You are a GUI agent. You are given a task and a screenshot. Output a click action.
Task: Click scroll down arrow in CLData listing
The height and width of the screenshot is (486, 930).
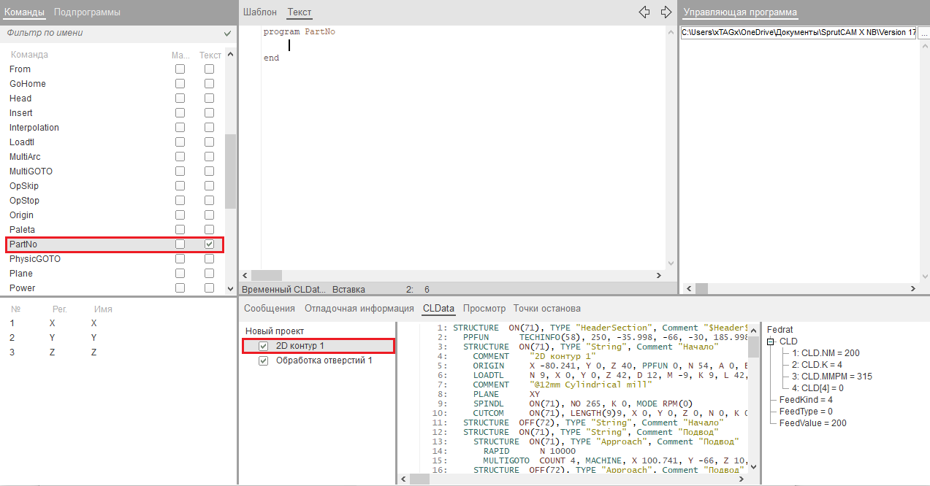753,466
